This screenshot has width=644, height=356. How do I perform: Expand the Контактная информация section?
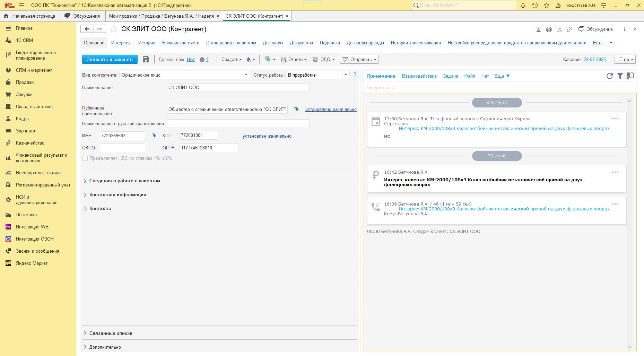(x=118, y=195)
